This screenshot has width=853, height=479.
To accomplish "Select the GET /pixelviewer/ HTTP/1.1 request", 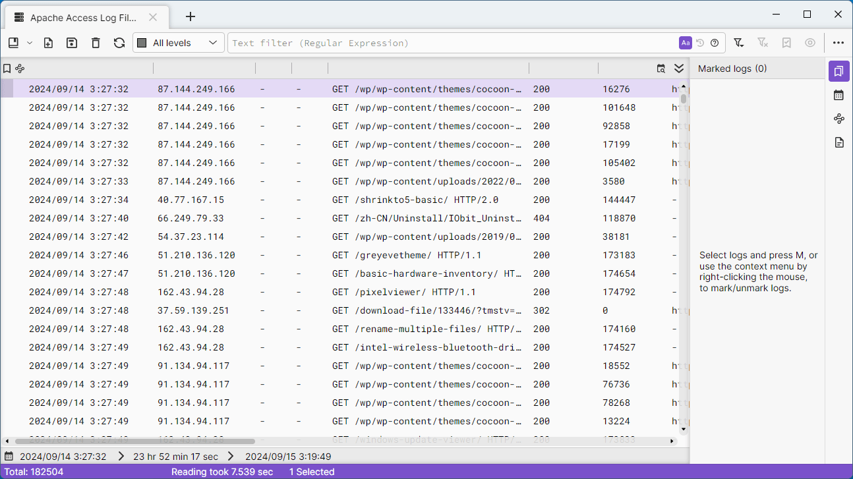I will click(x=403, y=292).
